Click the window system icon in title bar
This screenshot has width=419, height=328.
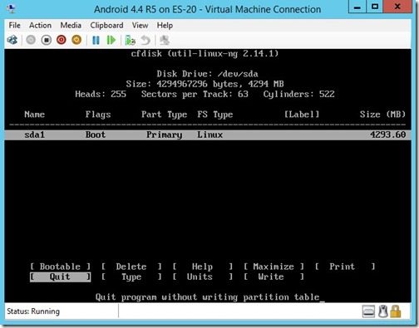11,8
